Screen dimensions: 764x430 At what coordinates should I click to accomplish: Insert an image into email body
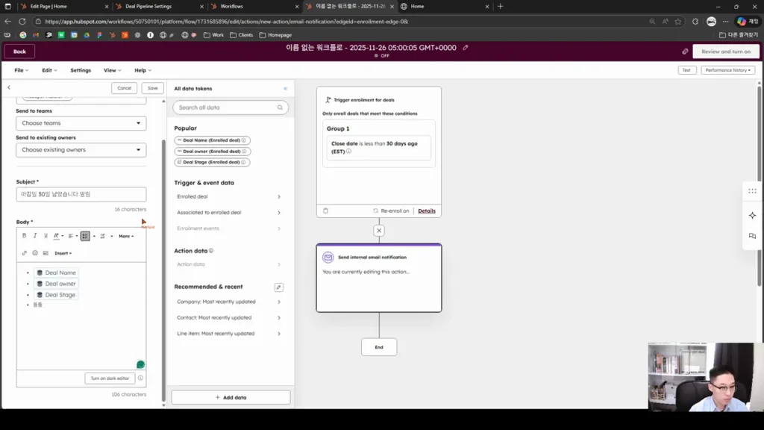(46, 253)
